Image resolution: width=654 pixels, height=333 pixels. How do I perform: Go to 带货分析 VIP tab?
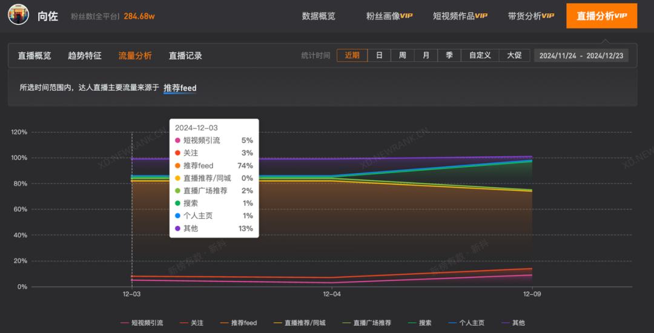pyautogui.click(x=531, y=16)
